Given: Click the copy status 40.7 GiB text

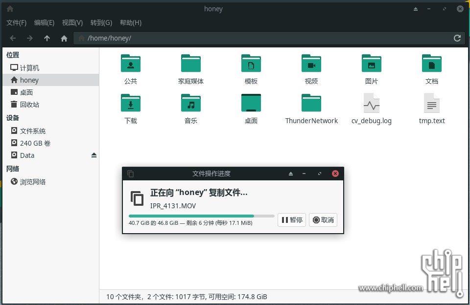Looking at the screenshot, I should 190,223.
